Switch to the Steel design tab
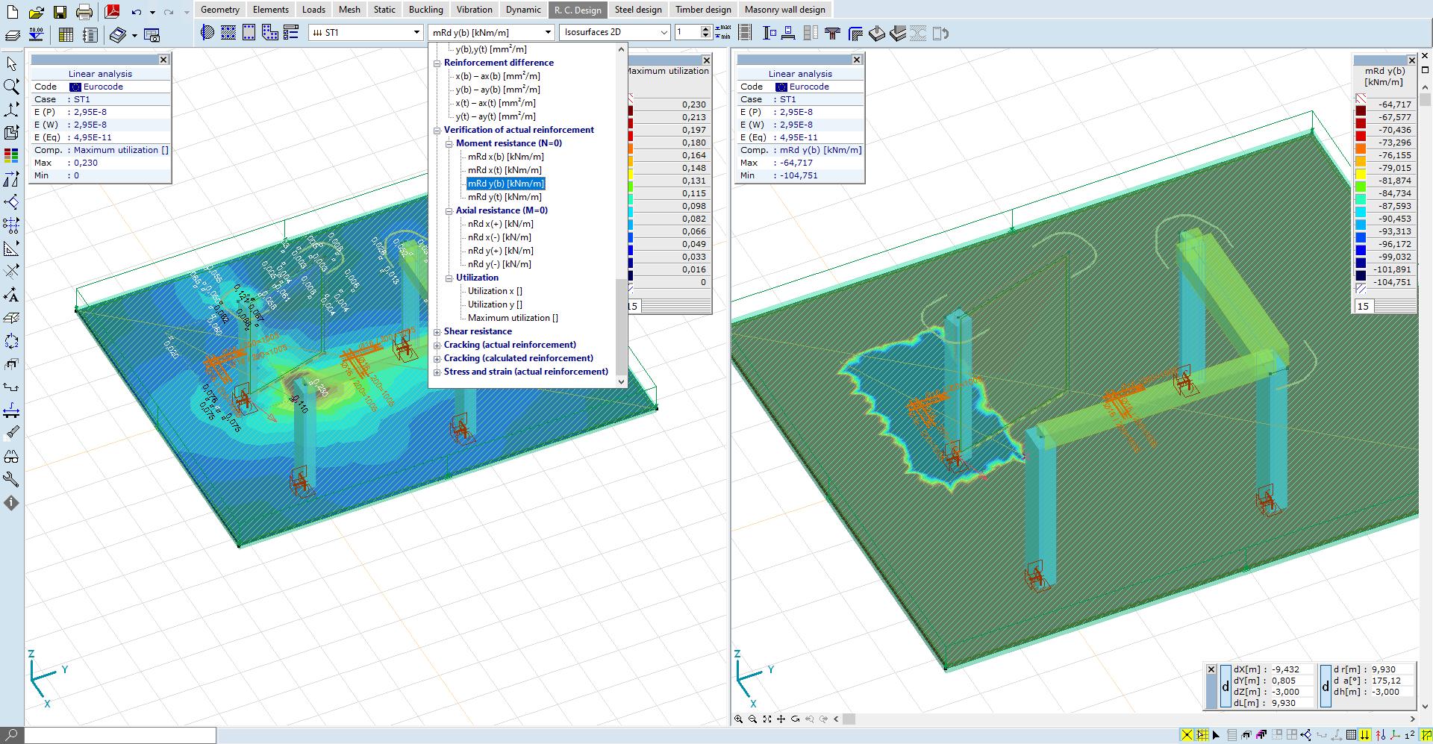Image resolution: width=1433 pixels, height=744 pixels. tap(637, 10)
